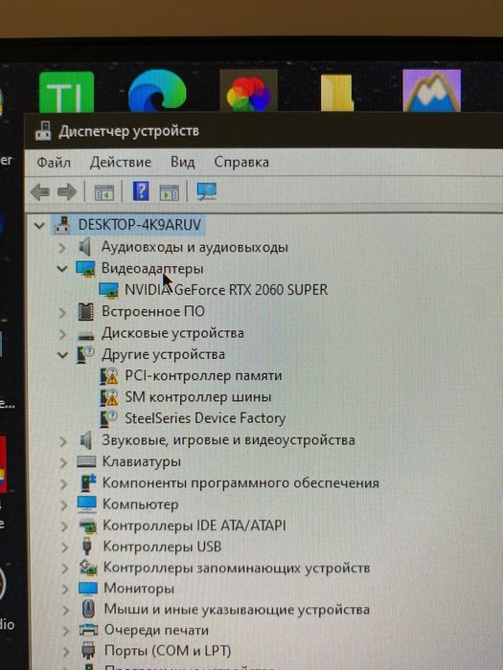Select NVIDIA GeForce RTX 2060 SUPER device

point(226,290)
